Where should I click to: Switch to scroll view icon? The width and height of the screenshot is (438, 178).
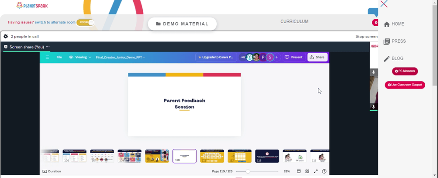pyautogui.click(x=299, y=171)
